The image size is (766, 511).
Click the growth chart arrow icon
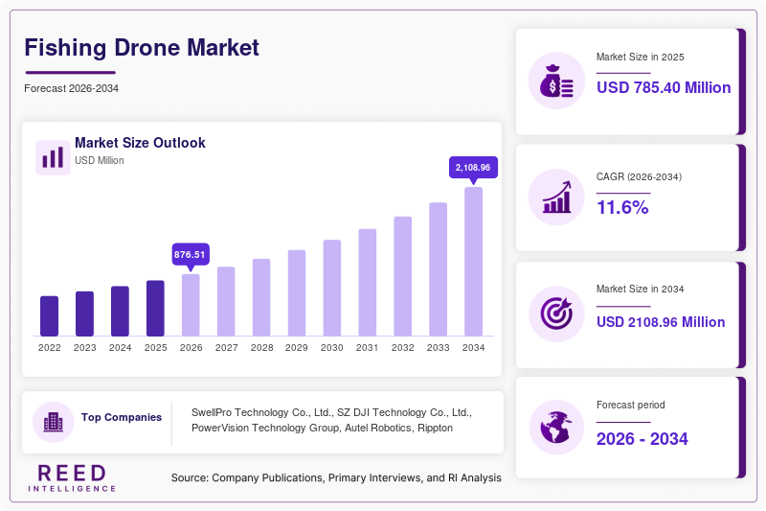pyautogui.click(x=556, y=197)
